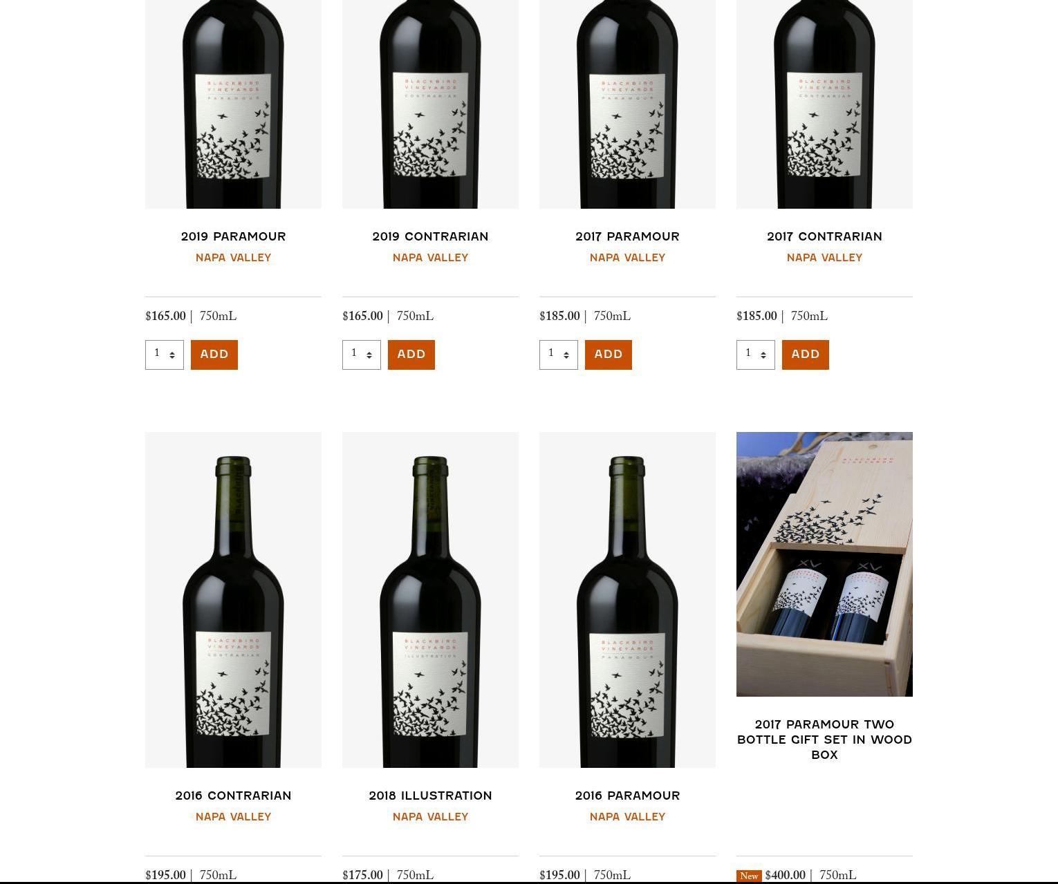Open the 2019 Contrarian product title
1058x884 pixels.
(x=430, y=236)
